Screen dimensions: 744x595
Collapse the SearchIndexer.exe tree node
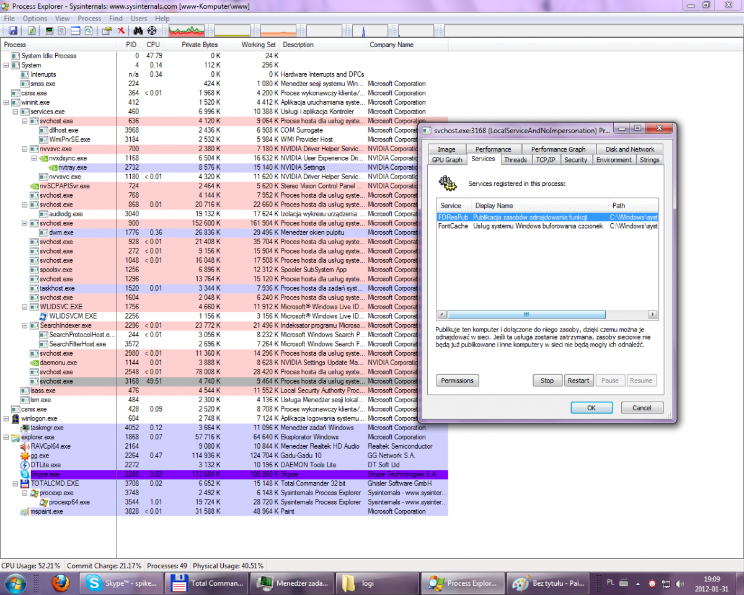25,325
